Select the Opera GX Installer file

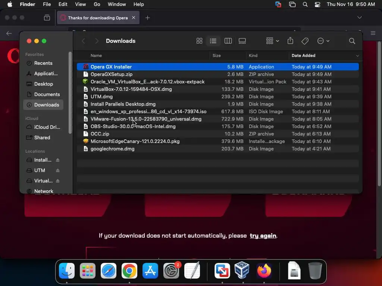pos(218,67)
